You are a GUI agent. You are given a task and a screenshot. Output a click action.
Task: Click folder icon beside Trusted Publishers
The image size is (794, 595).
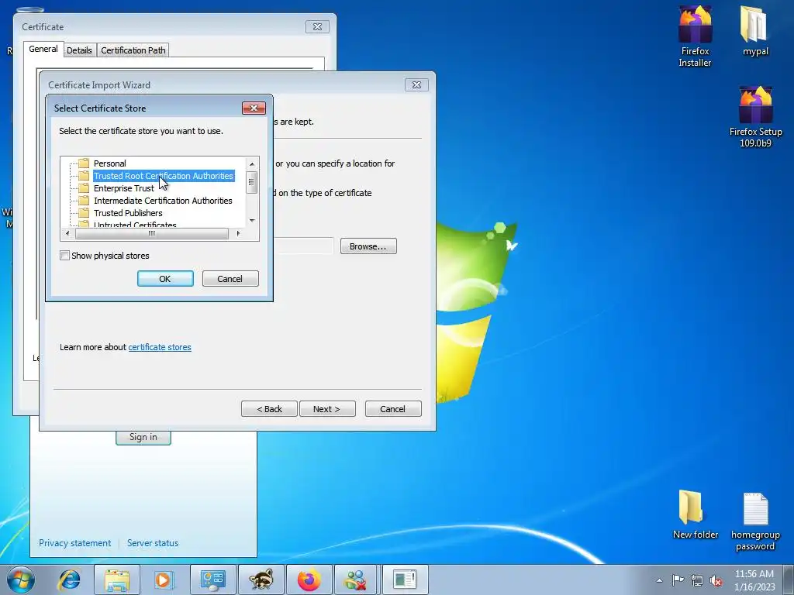tap(84, 213)
